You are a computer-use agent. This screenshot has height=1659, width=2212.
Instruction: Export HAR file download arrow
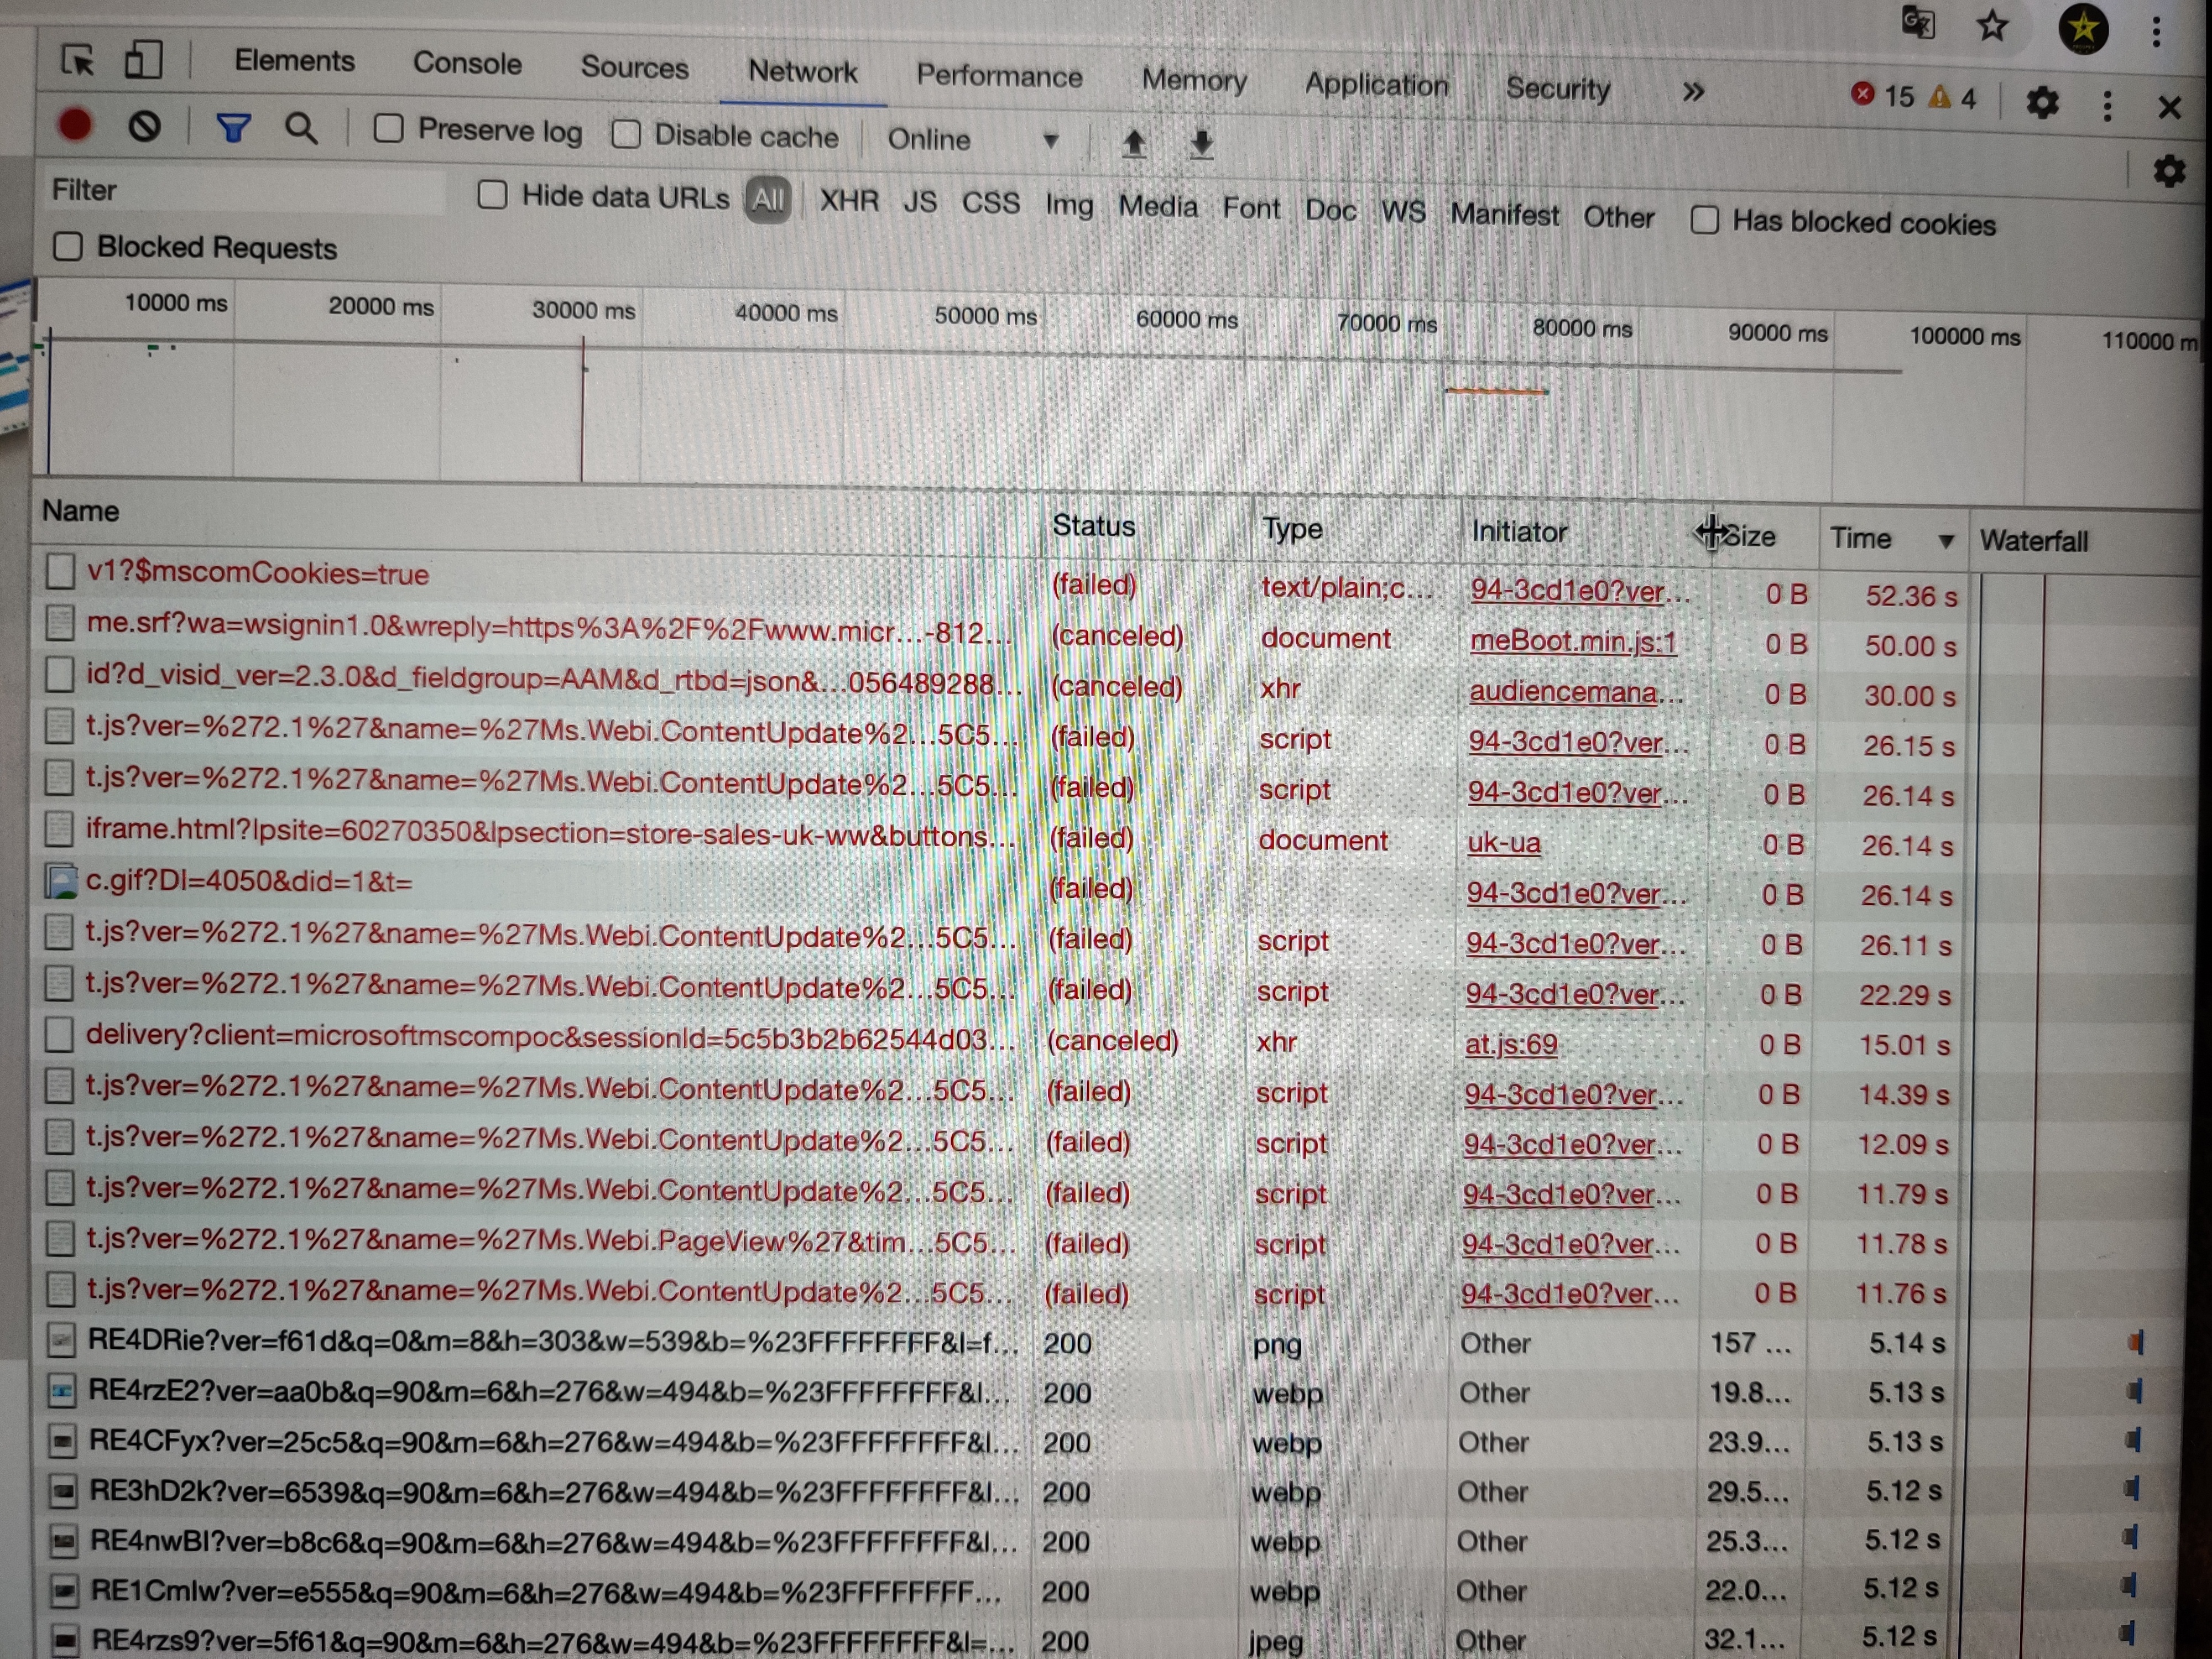click(x=1201, y=144)
